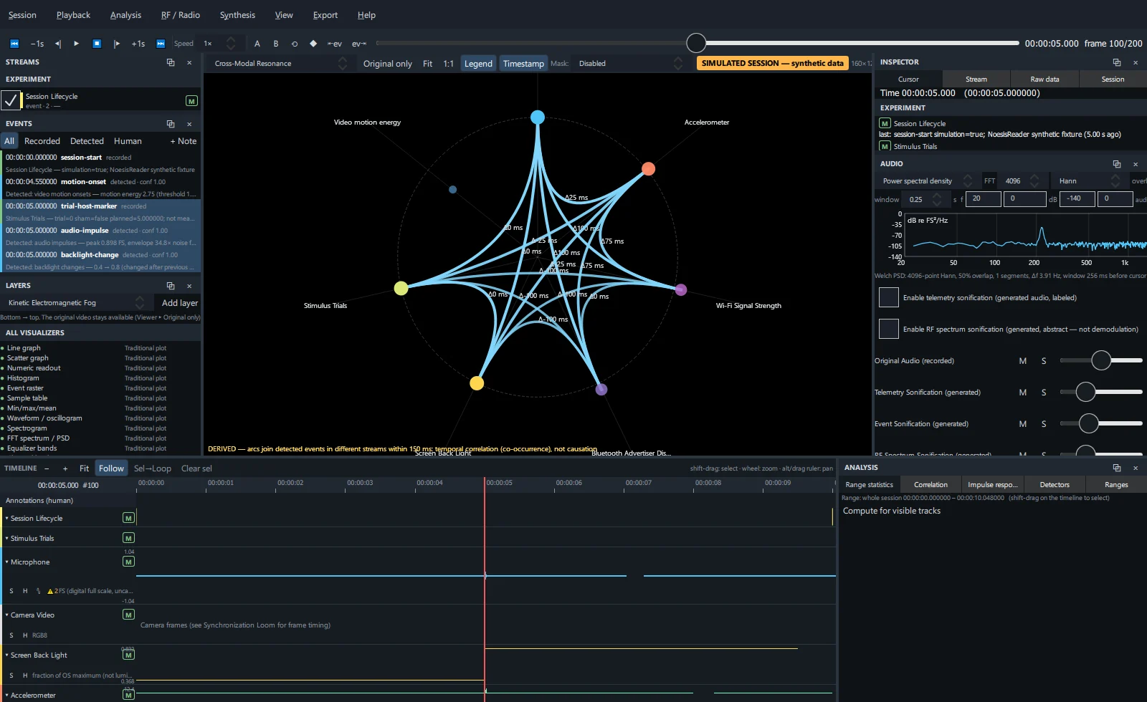Pop out the Inspector panel
The image size is (1147, 702).
pyautogui.click(x=1116, y=62)
